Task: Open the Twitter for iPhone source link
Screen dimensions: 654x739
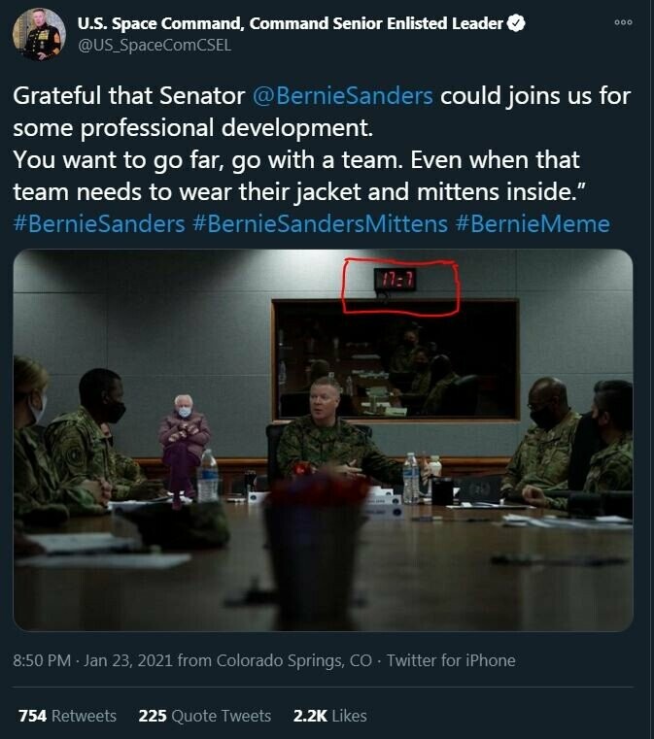Action: click(x=451, y=660)
